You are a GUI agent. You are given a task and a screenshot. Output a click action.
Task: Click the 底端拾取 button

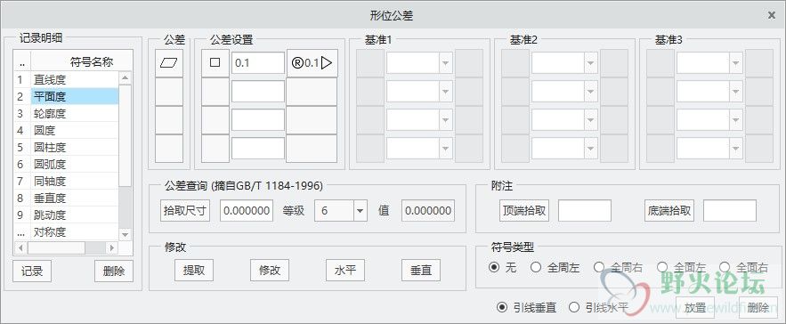tap(669, 211)
